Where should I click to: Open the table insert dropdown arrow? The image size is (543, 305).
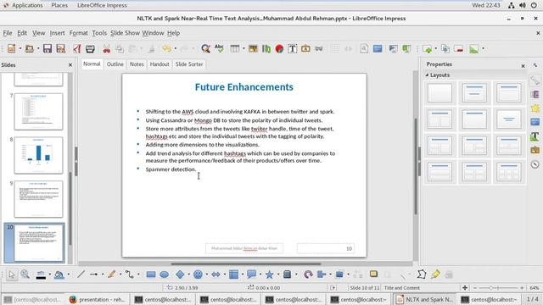click(x=244, y=49)
